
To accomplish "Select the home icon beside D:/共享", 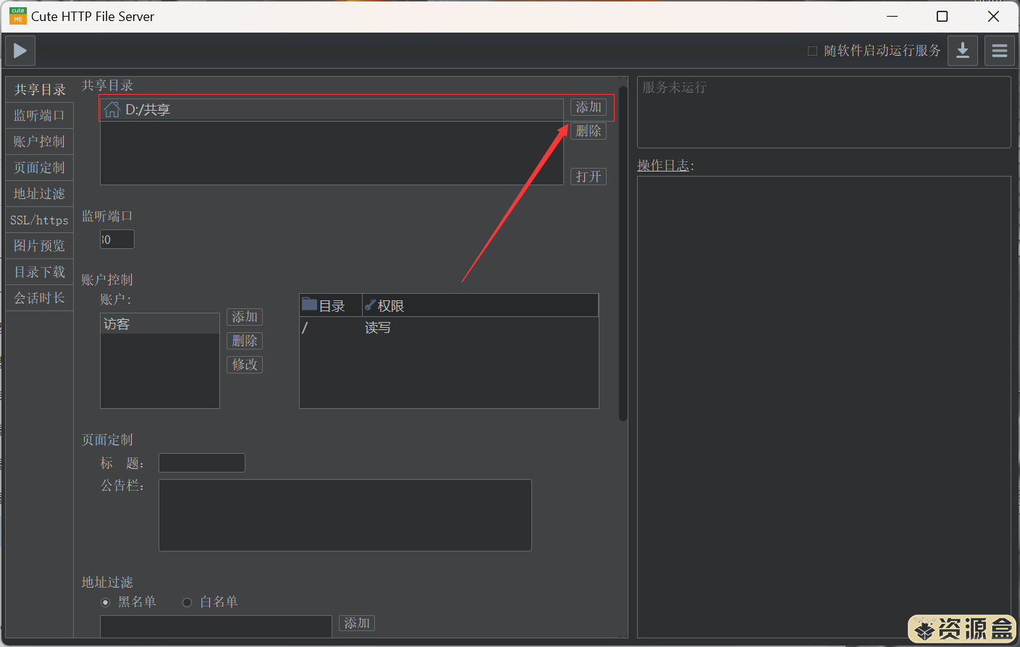I will [x=111, y=109].
